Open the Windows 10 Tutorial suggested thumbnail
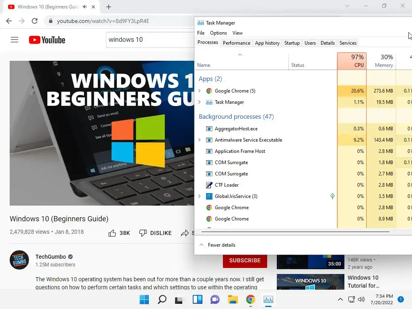Viewport: 412px width, 309px height. [310, 282]
